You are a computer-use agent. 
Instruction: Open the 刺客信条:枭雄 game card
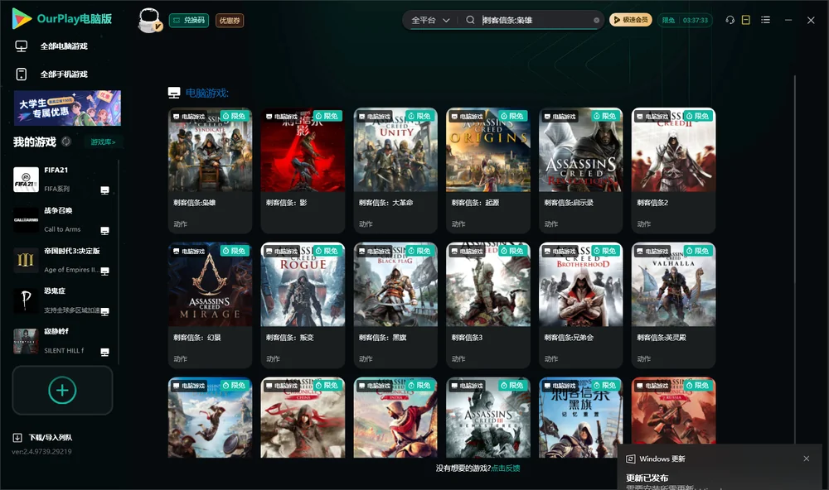coord(210,170)
